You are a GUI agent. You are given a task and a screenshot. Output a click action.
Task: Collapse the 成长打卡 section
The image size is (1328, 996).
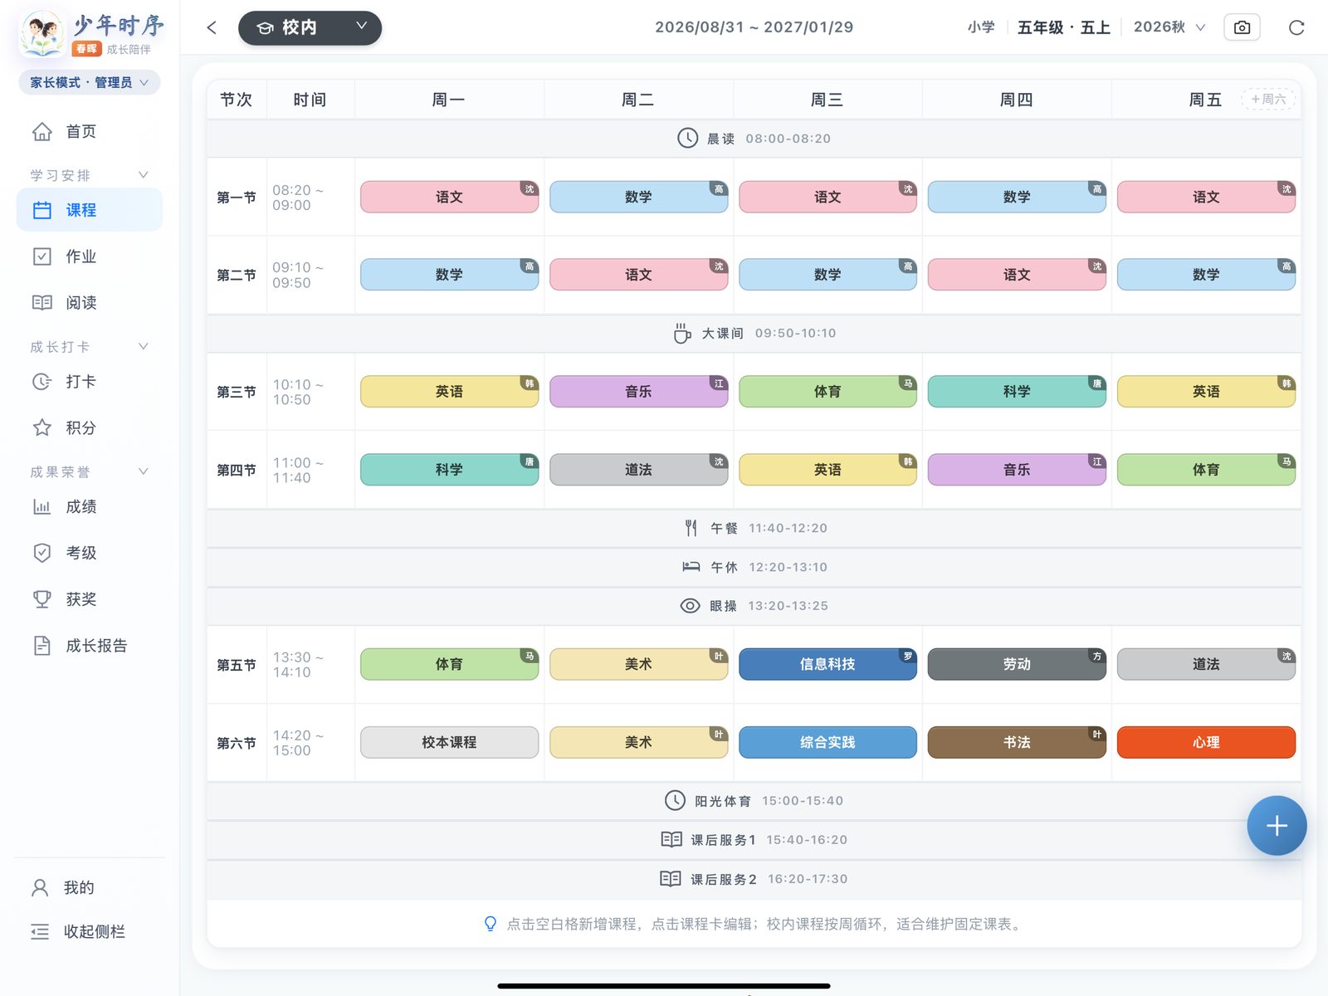(x=143, y=347)
